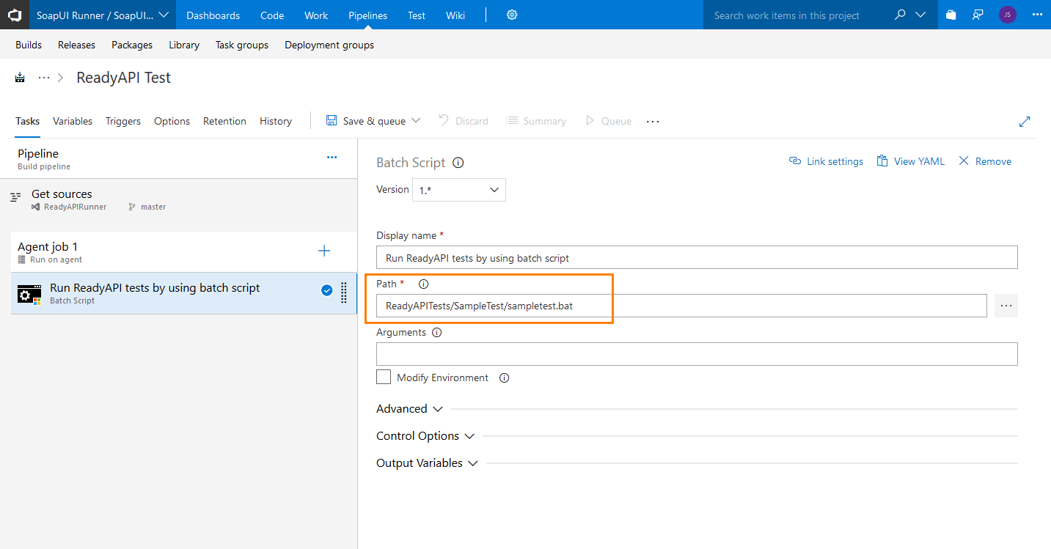This screenshot has width=1051, height=549.
Task: Open the ReadyAPIRunner repository source icon
Action: pyautogui.click(x=34, y=206)
